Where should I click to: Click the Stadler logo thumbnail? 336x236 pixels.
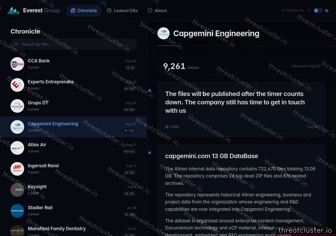pos(17,211)
